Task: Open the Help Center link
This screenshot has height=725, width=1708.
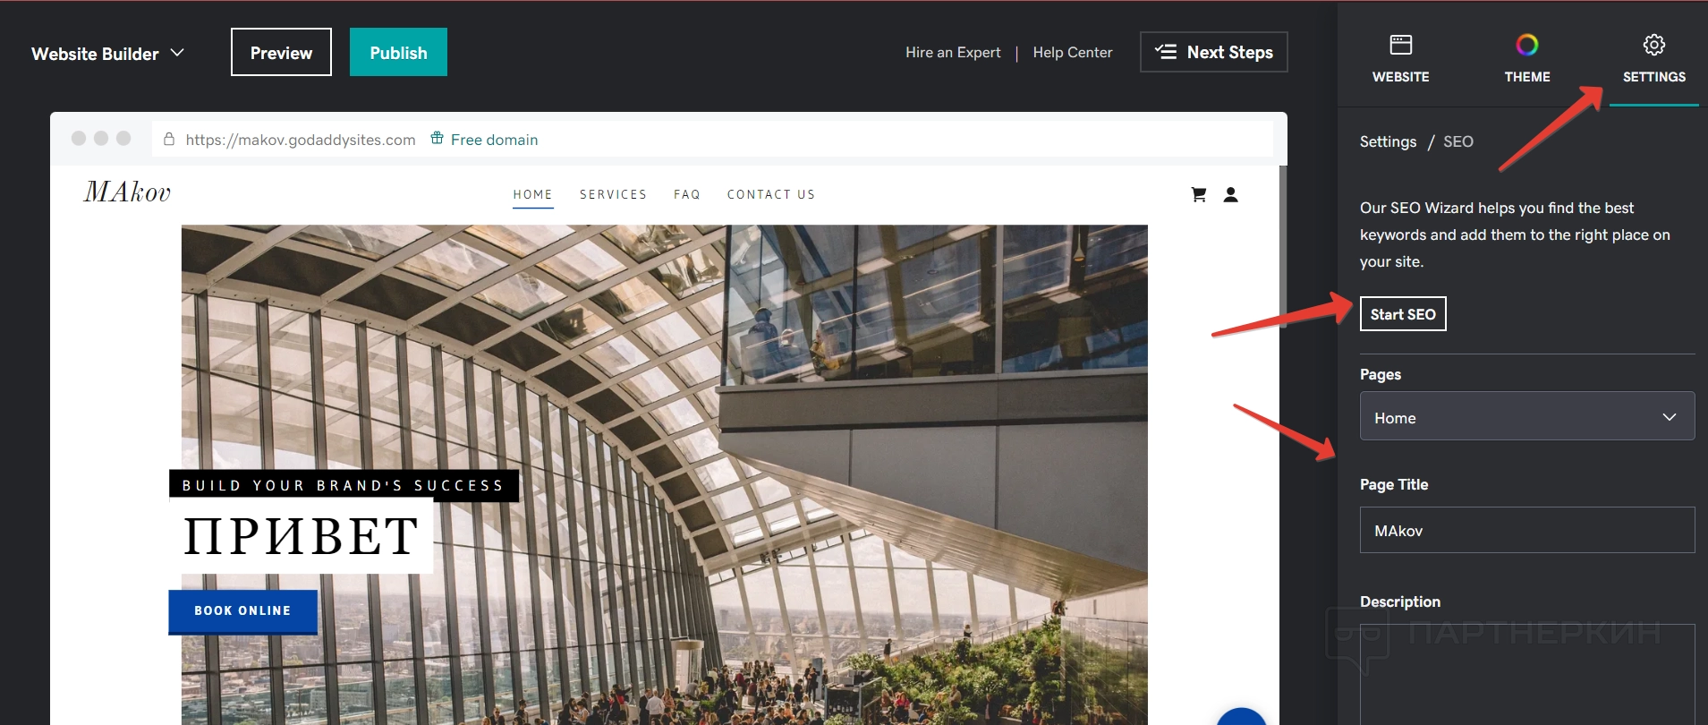Action: click(1072, 52)
